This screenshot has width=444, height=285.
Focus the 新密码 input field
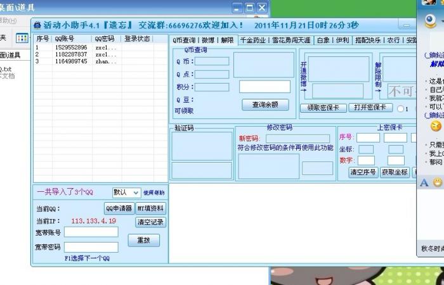pyautogui.click(x=297, y=139)
